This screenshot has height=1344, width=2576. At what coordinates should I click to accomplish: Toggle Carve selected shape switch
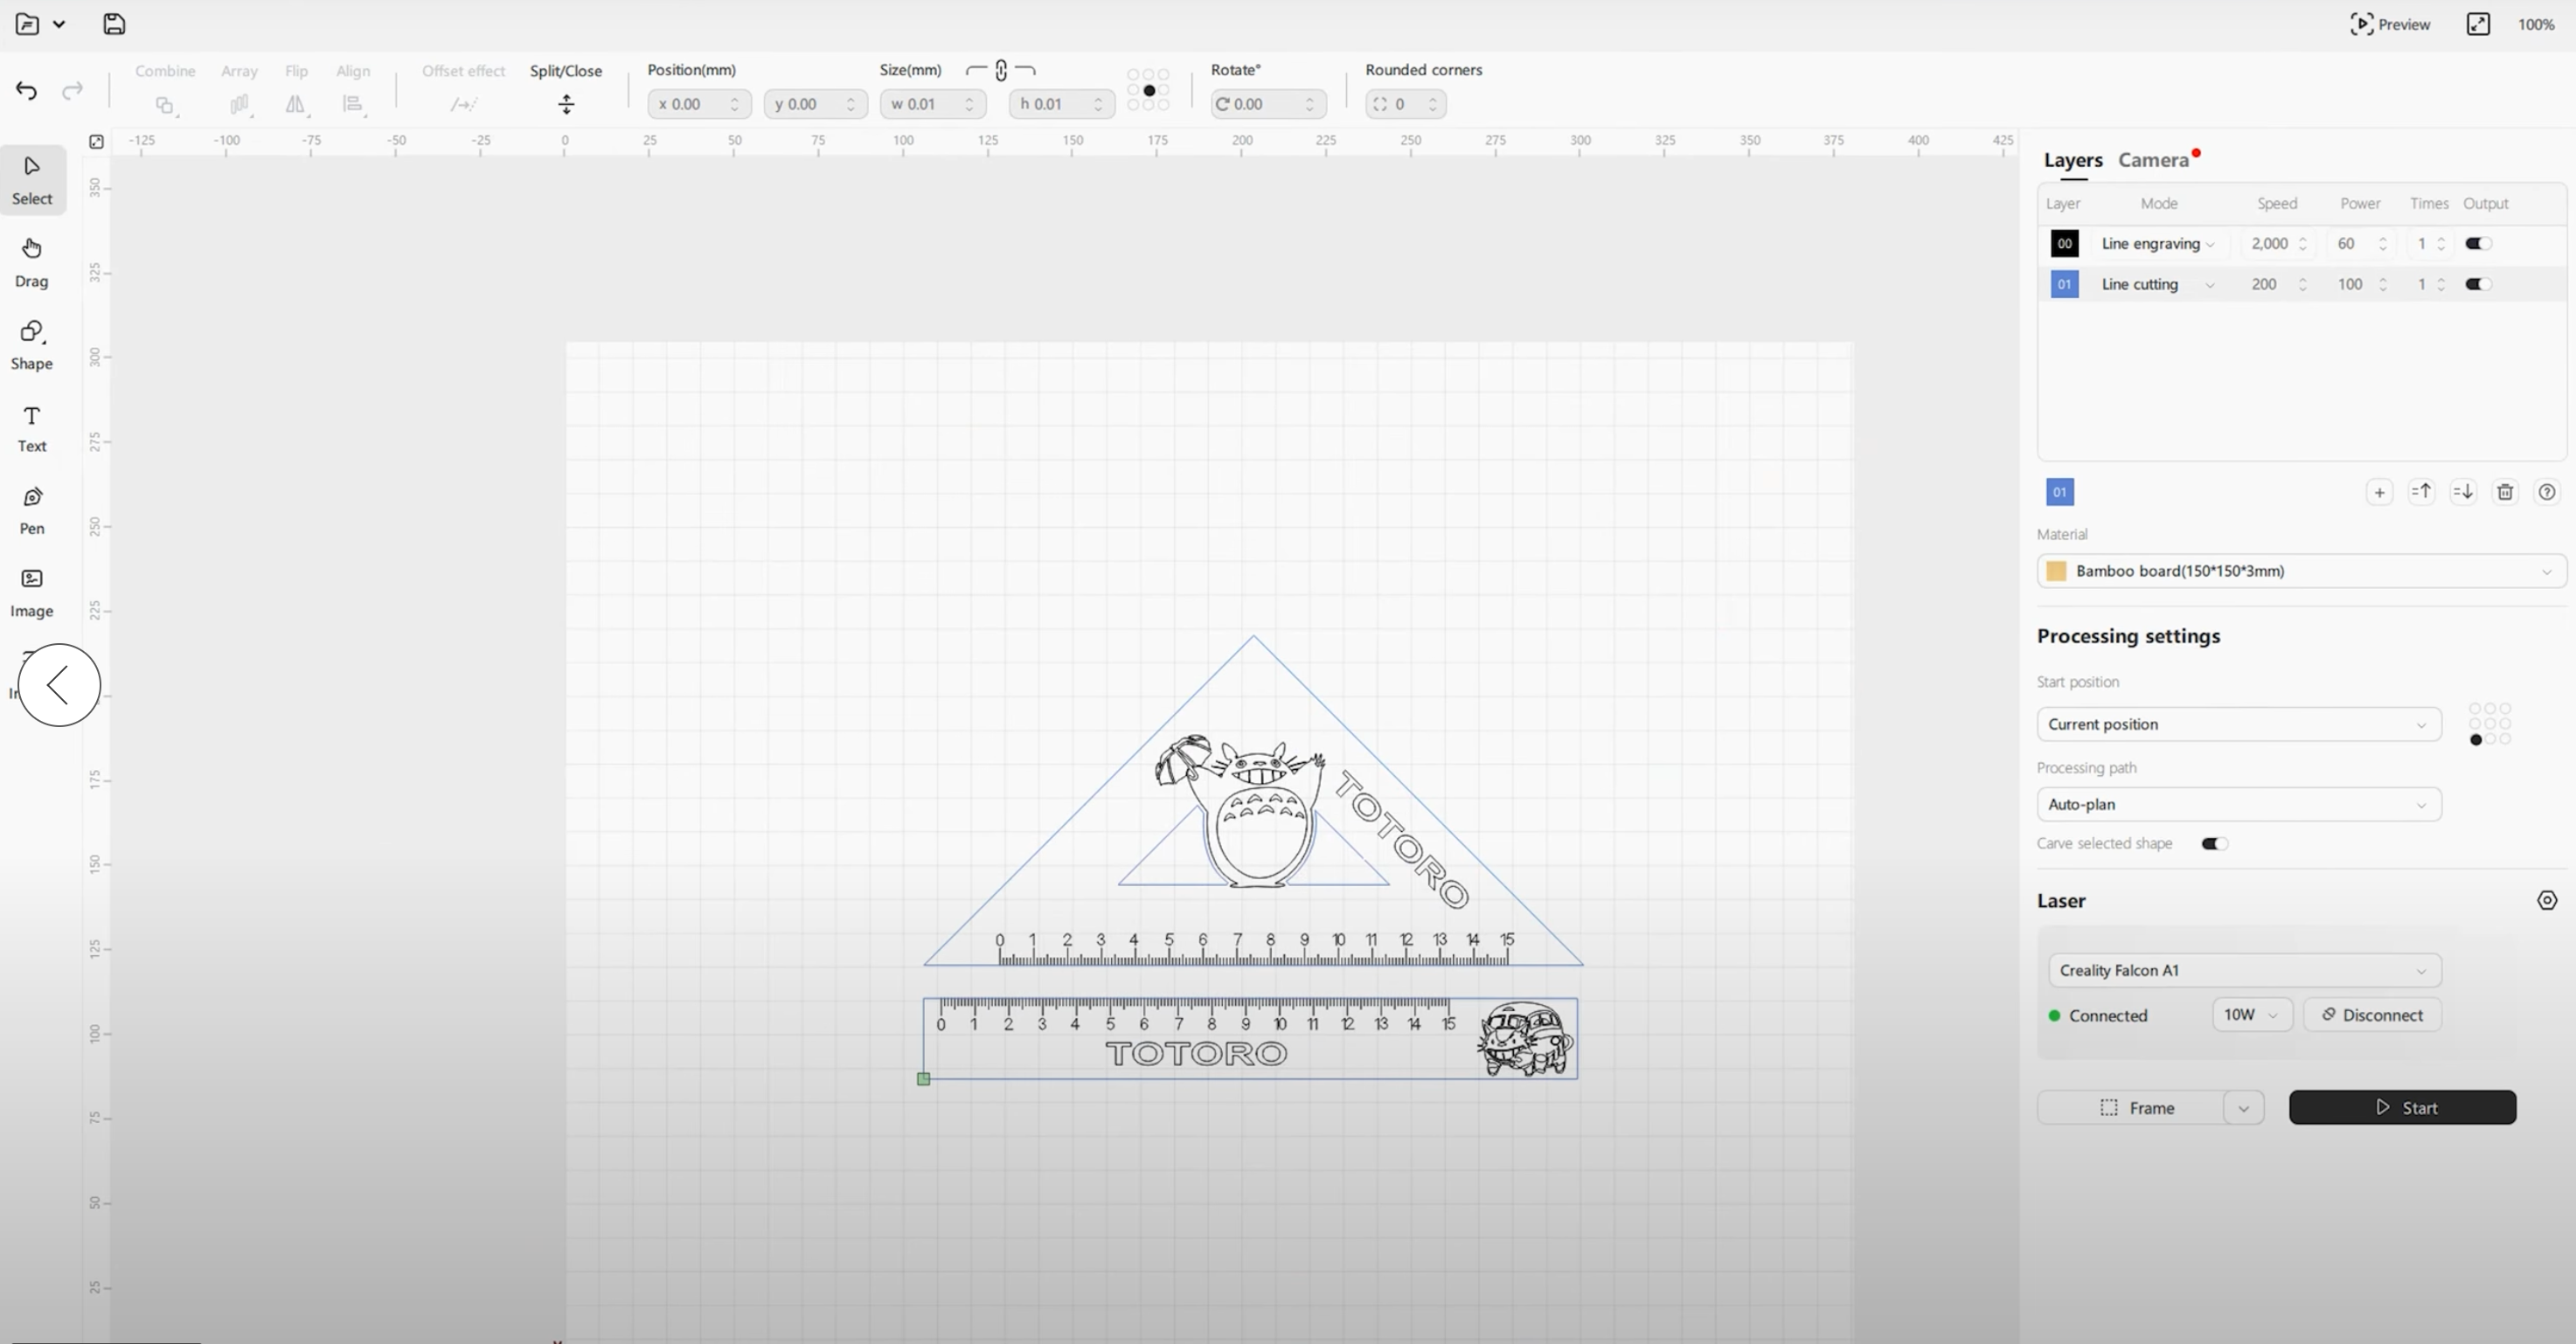(x=2215, y=844)
